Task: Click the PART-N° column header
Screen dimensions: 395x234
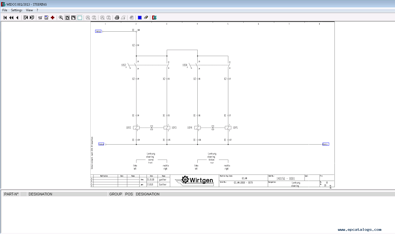Action: (x=11, y=194)
